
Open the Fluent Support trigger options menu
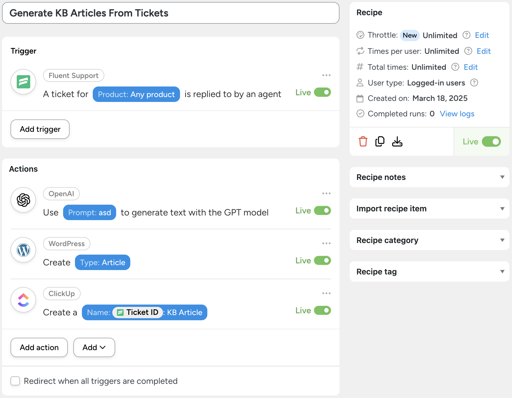point(326,75)
